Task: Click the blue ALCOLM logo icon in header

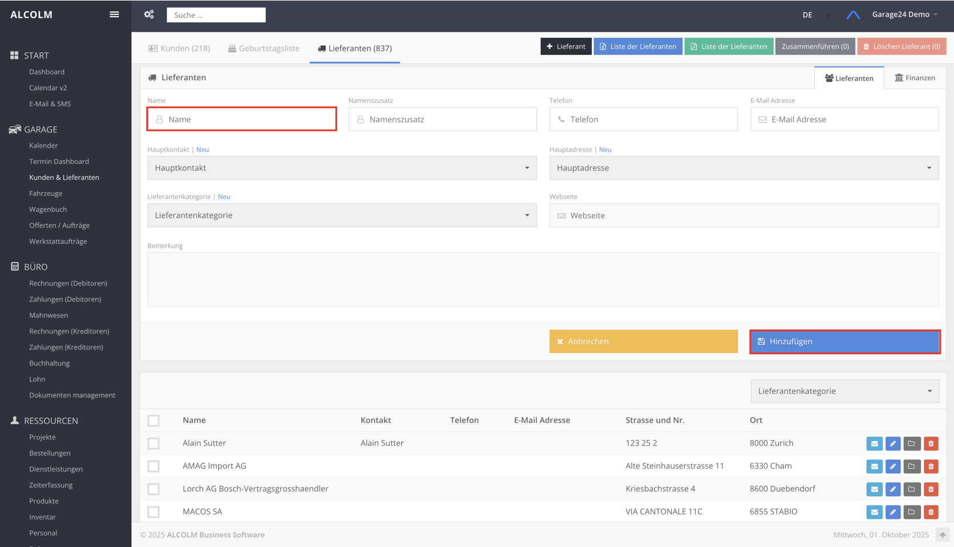Action: 853,15
